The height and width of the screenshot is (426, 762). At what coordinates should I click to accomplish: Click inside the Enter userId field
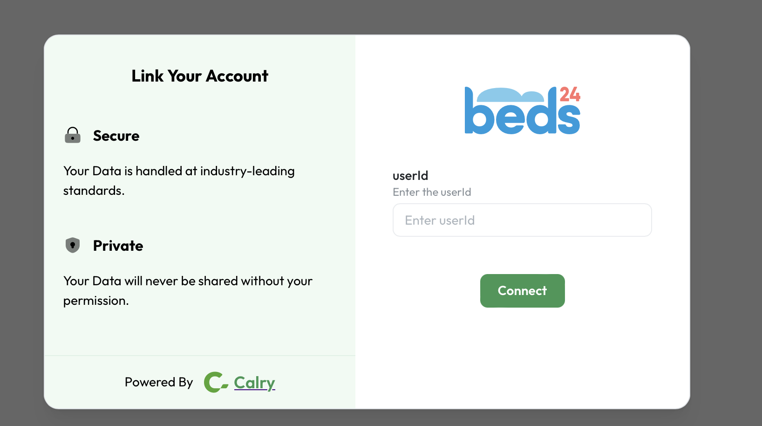coord(522,220)
